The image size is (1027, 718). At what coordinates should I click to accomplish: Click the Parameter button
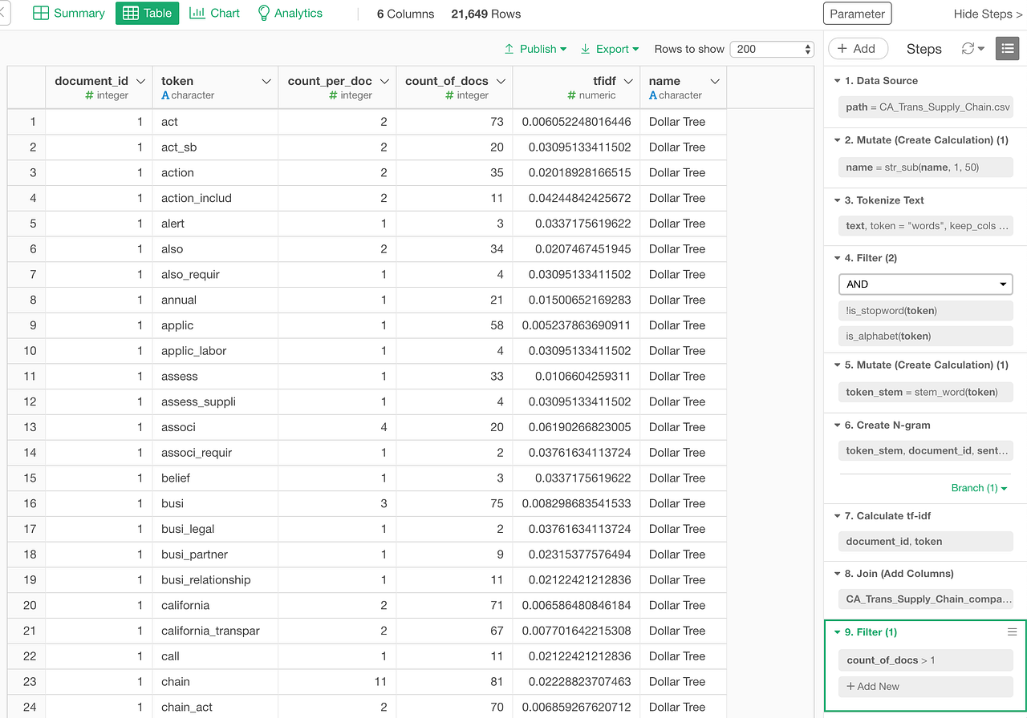(858, 13)
